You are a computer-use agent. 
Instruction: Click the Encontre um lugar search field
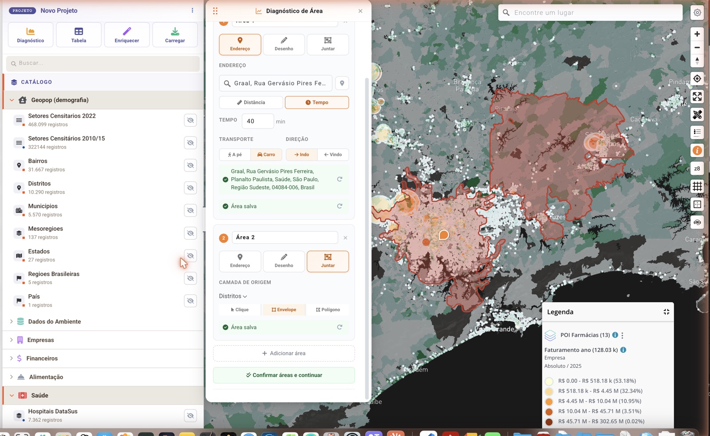pyautogui.click(x=590, y=12)
